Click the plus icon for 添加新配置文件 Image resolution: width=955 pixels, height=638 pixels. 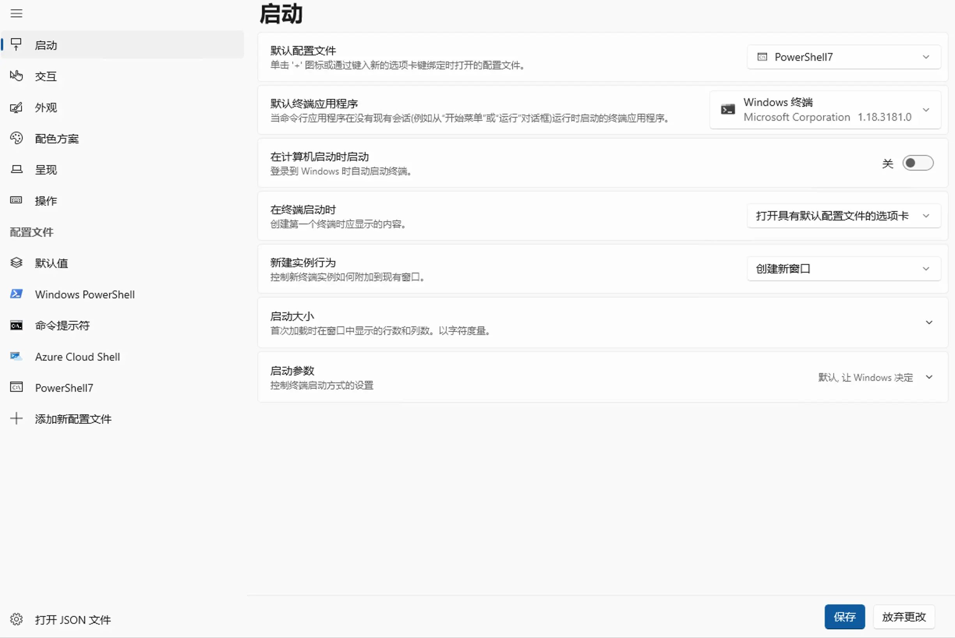[x=16, y=418]
